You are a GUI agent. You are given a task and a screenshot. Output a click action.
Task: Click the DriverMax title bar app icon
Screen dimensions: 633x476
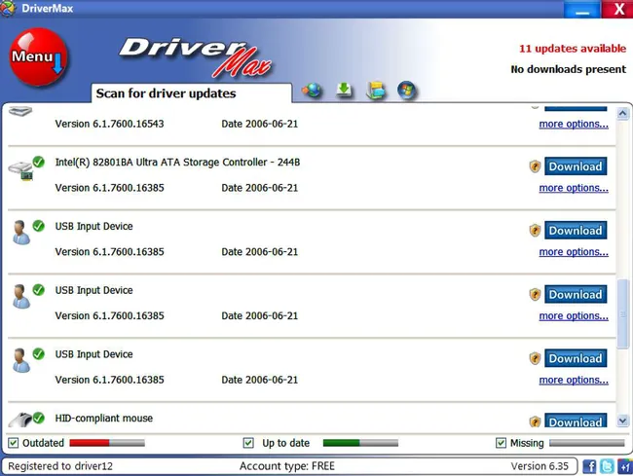8,9
